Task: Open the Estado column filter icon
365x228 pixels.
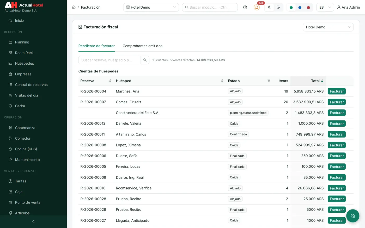Action: (x=269, y=81)
